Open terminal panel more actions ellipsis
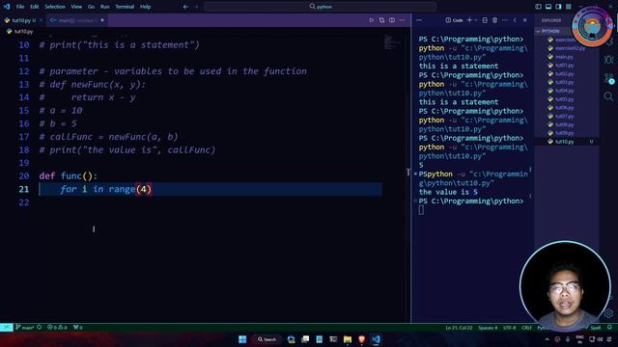Image resolution: width=618 pixels, height=347 pixels. click(505, 20)
